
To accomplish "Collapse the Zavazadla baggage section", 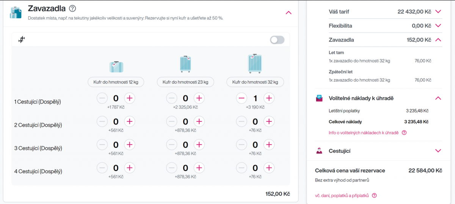I will point(289,13).
